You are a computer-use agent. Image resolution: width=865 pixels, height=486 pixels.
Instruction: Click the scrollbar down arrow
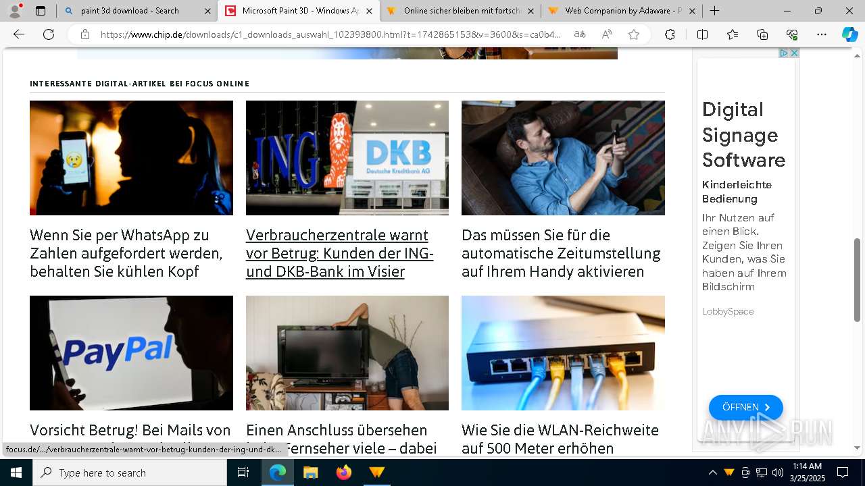pyautogui.click(x=858, y=448)
